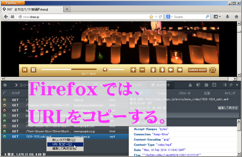Tilt camera down with down arrow

[162, 70]
